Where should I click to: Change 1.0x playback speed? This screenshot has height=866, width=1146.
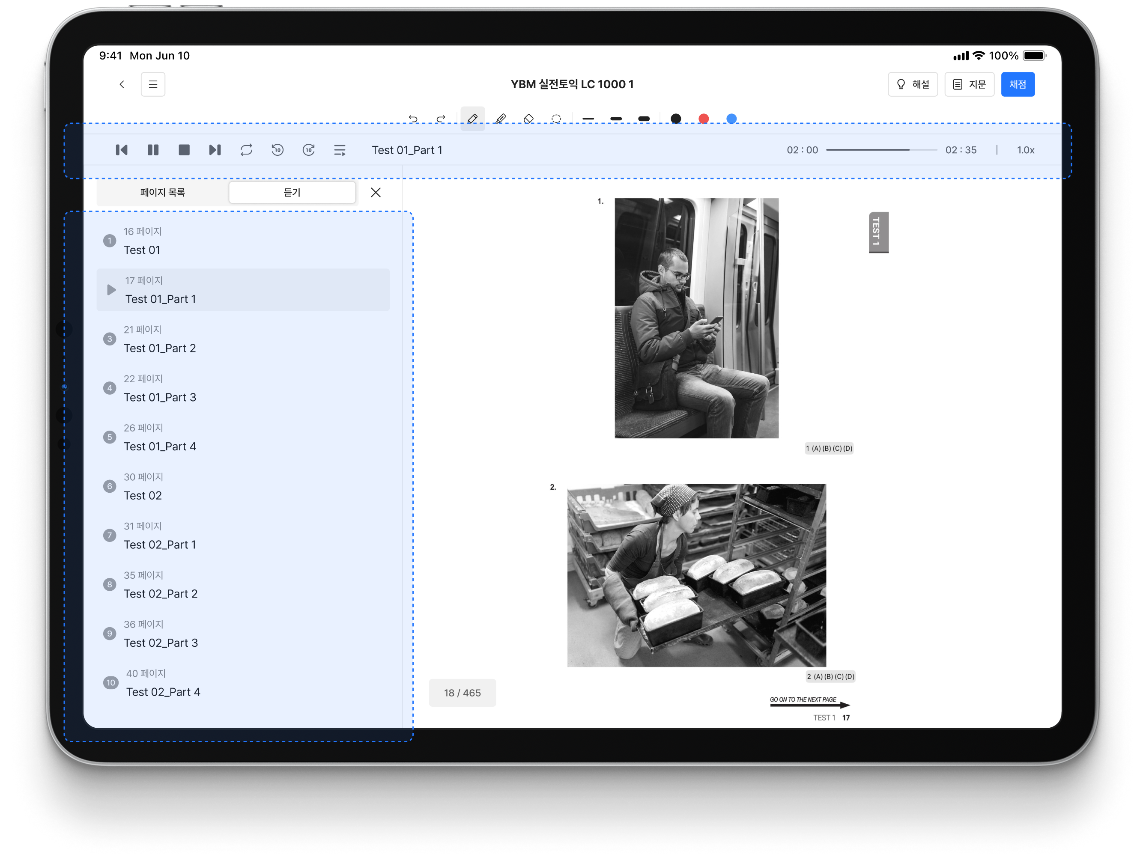coord(1025,150)
